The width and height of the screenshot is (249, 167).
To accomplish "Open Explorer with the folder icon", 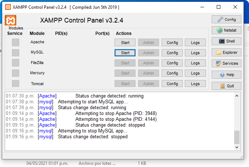I will pos(226,52).
